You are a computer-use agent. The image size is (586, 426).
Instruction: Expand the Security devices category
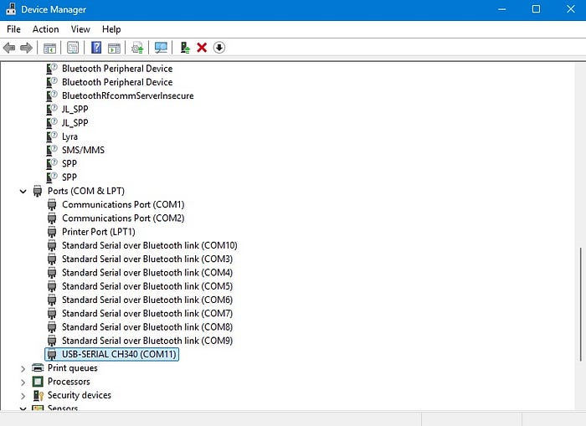tap(23, 396)
